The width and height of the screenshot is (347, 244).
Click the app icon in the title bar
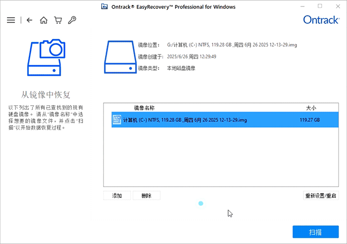tap(105, 6)
